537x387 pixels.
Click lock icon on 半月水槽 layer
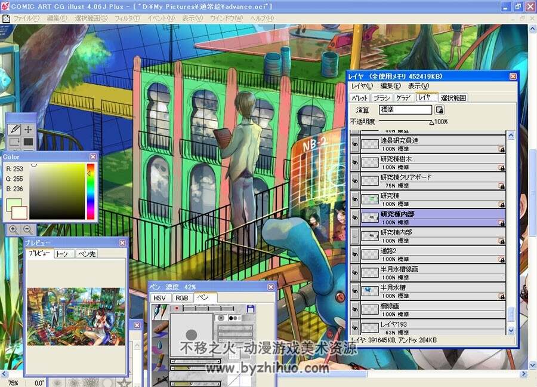tap(501, 296)
